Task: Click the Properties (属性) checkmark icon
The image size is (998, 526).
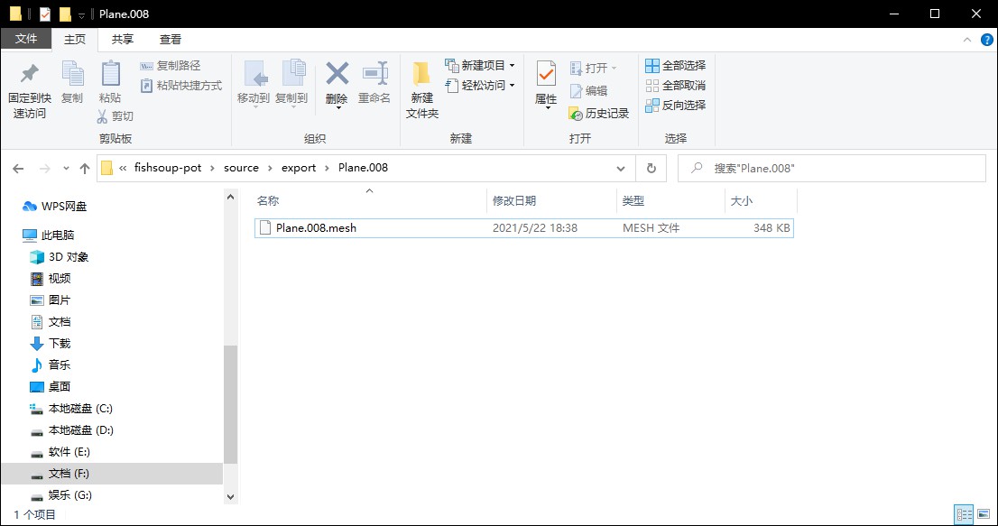Action: [x=546, y=74]
